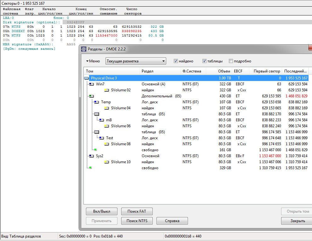This screenshot has width=312, height=241.
Task: Click the 'Ф.Система' column header
Action: 191,71
